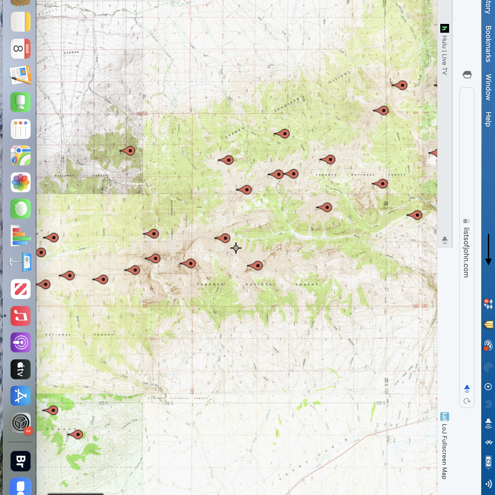Click the battery charging status icon

[488, 462]
